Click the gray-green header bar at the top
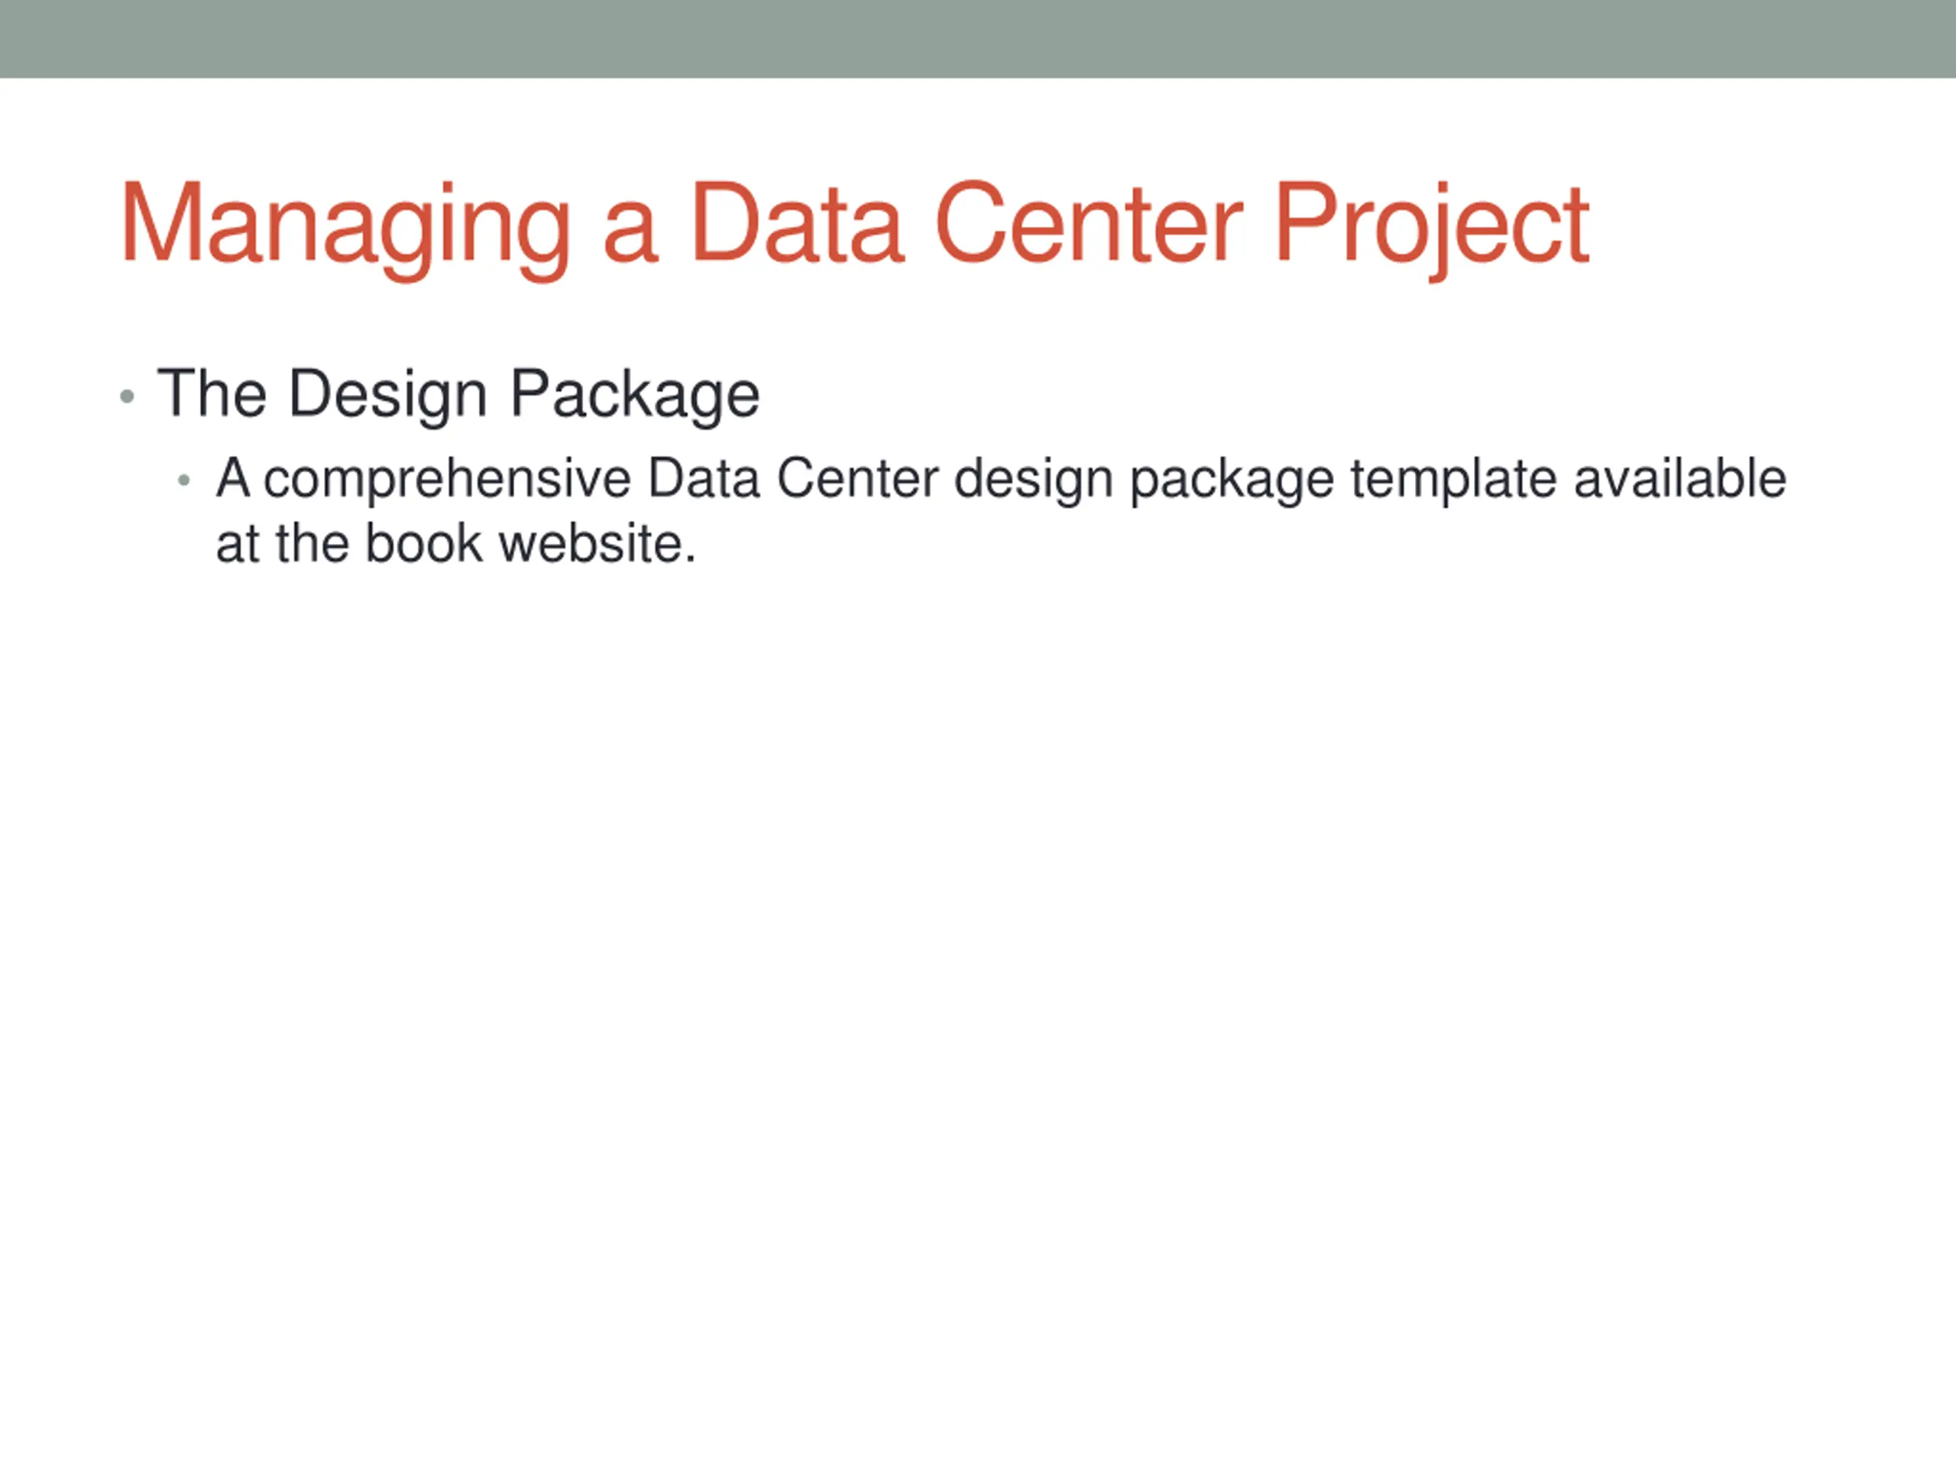The height and width of the screenshot is (1467, 1956). tap(978, 39)
